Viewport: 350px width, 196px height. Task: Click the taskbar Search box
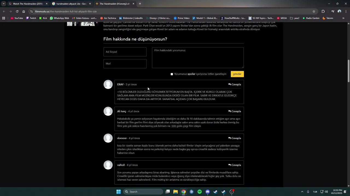click(x=143, y=192)
